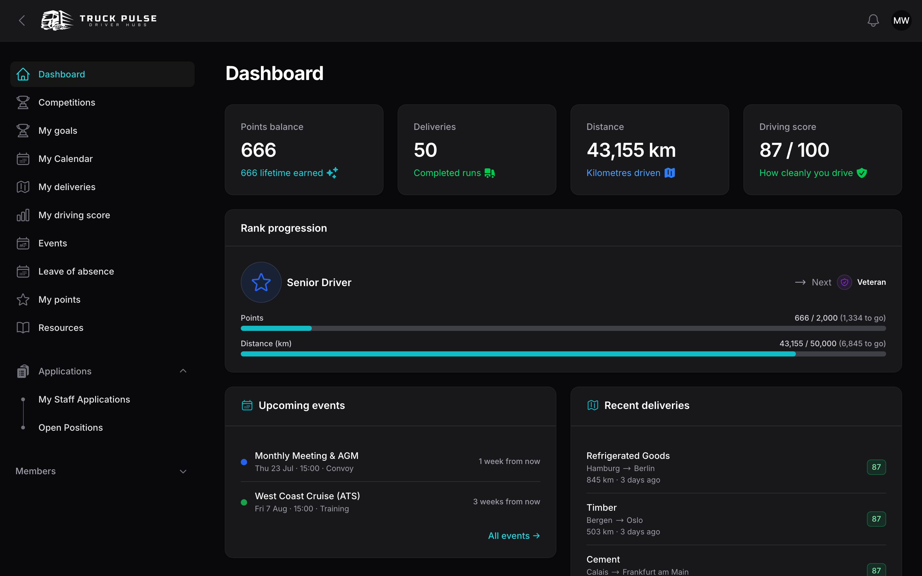Click the My points star icon

23,300
